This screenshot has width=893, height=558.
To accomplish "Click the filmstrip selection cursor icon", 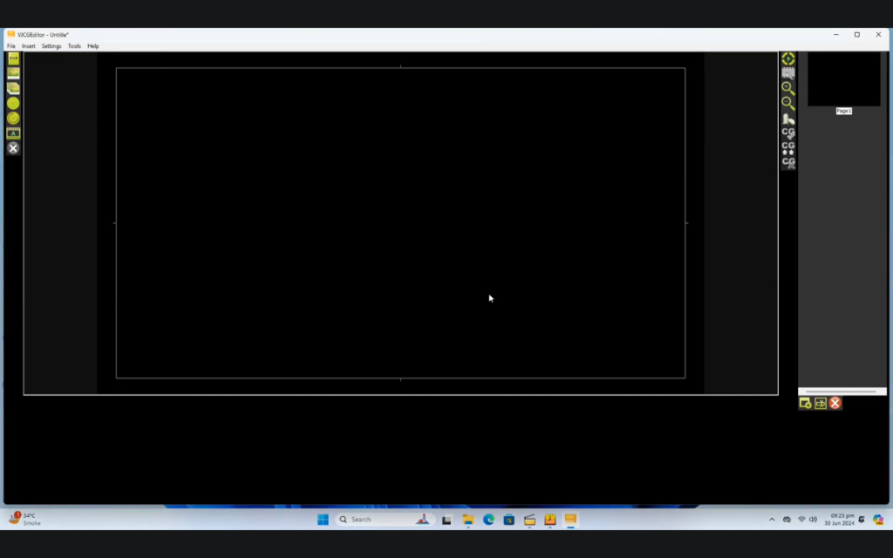I will tap(788, 73).
